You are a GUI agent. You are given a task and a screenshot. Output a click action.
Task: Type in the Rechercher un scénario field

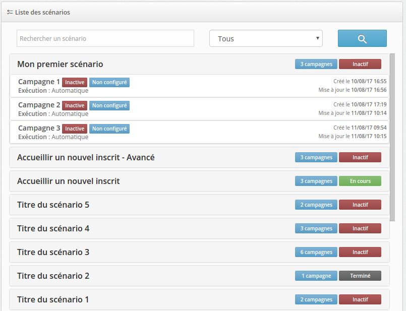pyautogui.click(x=105, y=38)
